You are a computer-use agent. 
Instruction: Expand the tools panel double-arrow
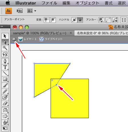(2, 27)
